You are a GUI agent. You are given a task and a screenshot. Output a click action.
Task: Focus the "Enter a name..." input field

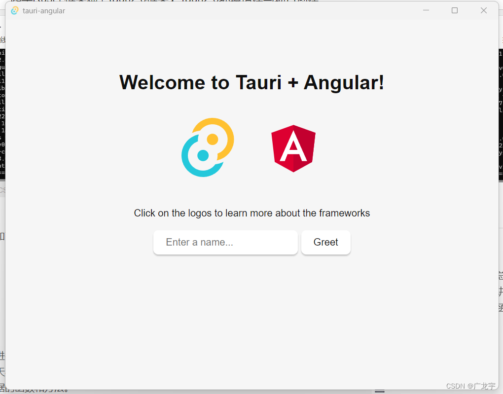(225, 242)
